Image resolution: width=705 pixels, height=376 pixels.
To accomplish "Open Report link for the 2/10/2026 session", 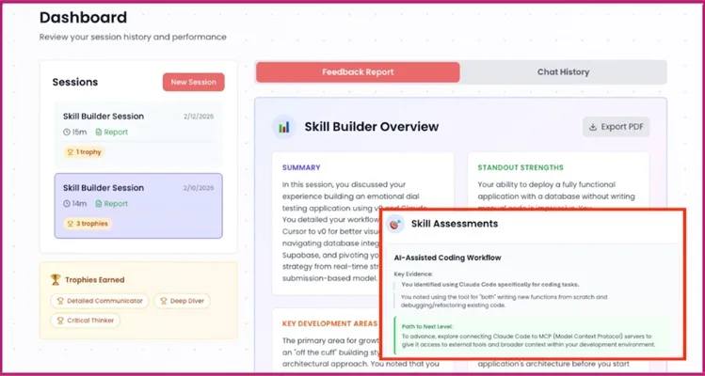I will pos(112,203).
